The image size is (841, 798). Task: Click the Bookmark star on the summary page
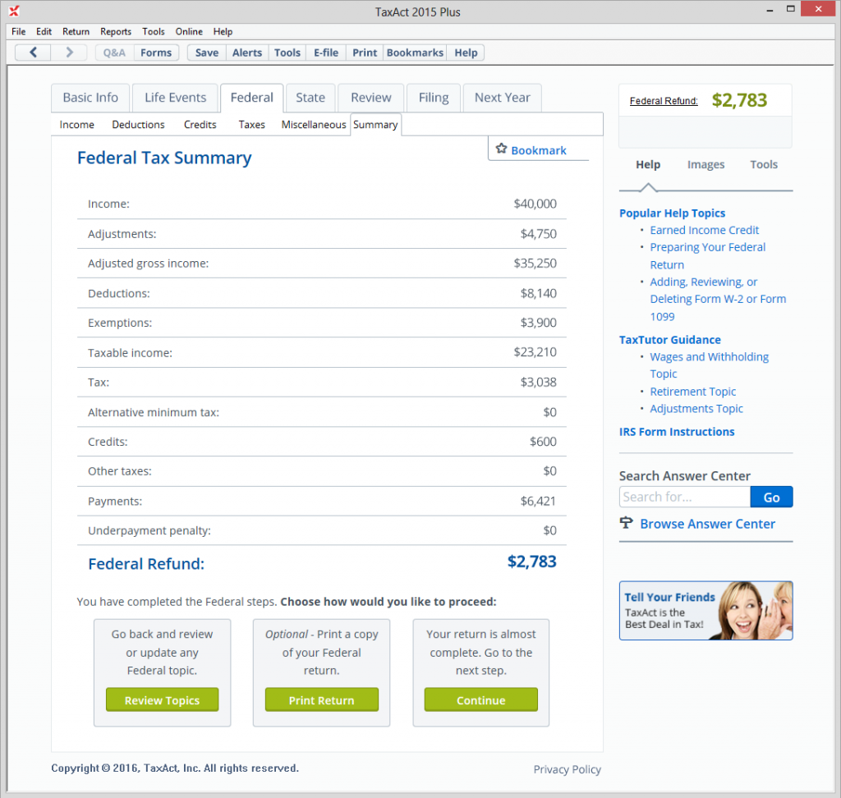coord(502,149)
